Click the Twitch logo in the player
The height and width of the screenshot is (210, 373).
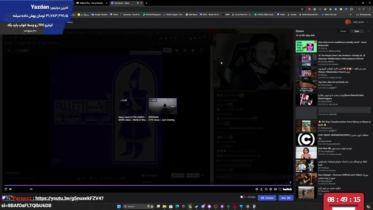click(x=287, y=189)
